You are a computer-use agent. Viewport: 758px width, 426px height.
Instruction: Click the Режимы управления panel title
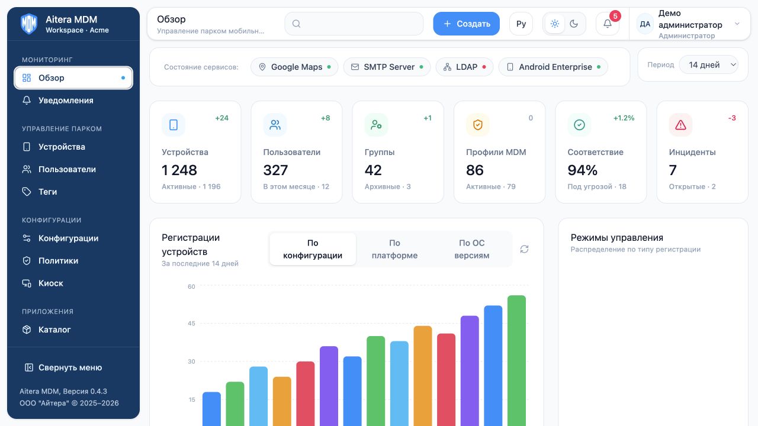click(x=617, y=237)
